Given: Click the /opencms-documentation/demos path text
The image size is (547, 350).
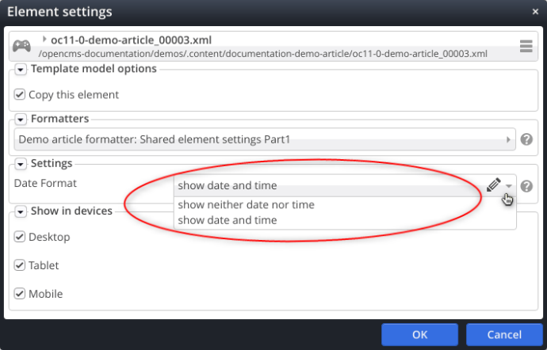Looking at the screenshot, I should pos(262,54).
